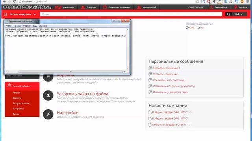Open the Справка menu in Notepad
Image resolution: width=252 pixels, height=141 pixels.
[x=43, y=26]
